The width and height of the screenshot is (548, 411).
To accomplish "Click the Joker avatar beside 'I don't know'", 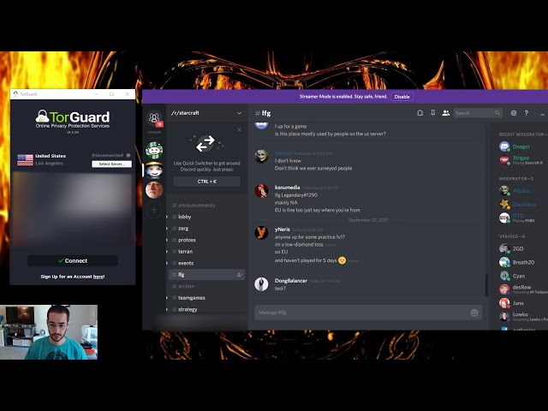I will pos(261,156).
